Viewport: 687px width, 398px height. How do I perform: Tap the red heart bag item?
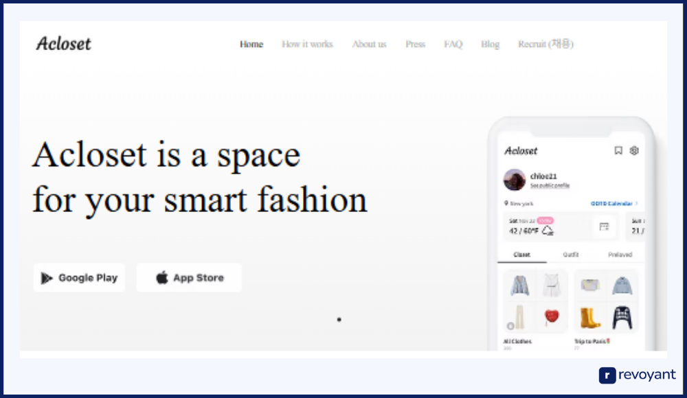552,317
